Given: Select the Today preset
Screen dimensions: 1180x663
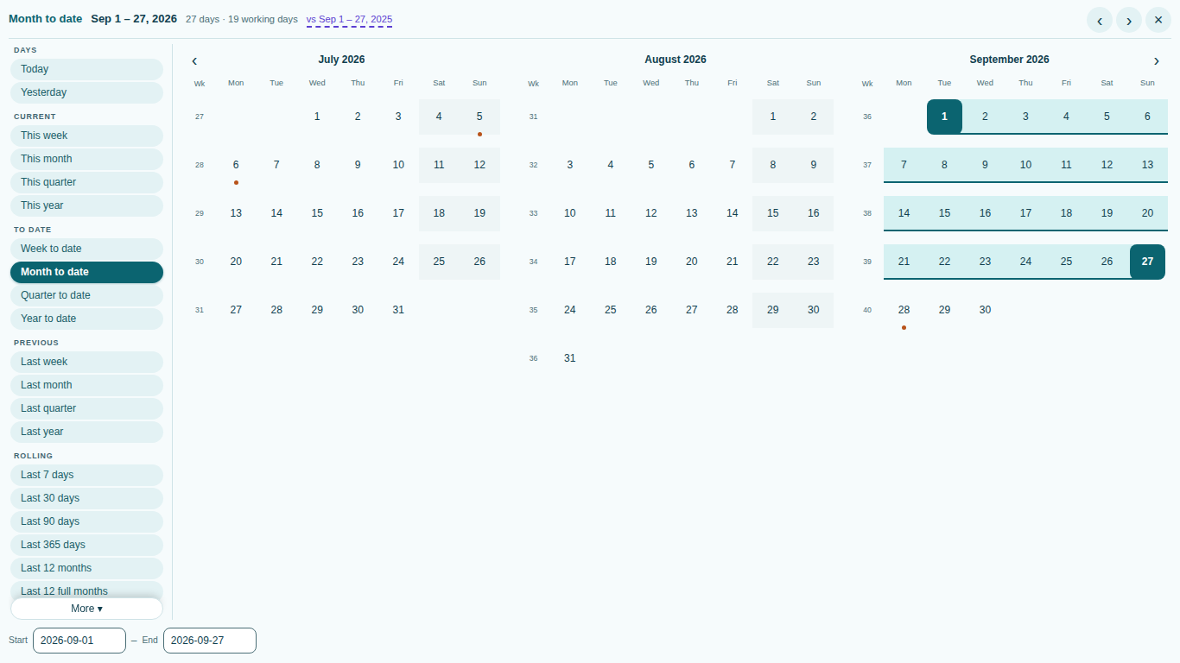Looking at the screenshot, I should (86, 69).
